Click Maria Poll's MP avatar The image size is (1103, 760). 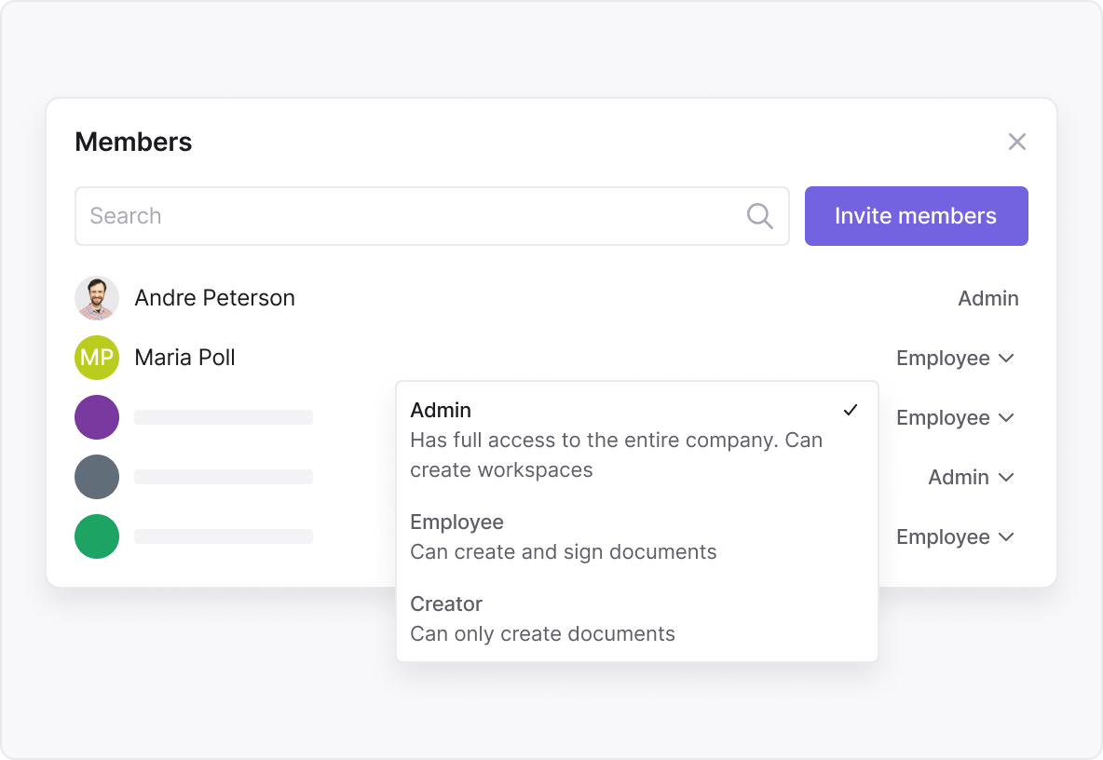pos(97,358)
